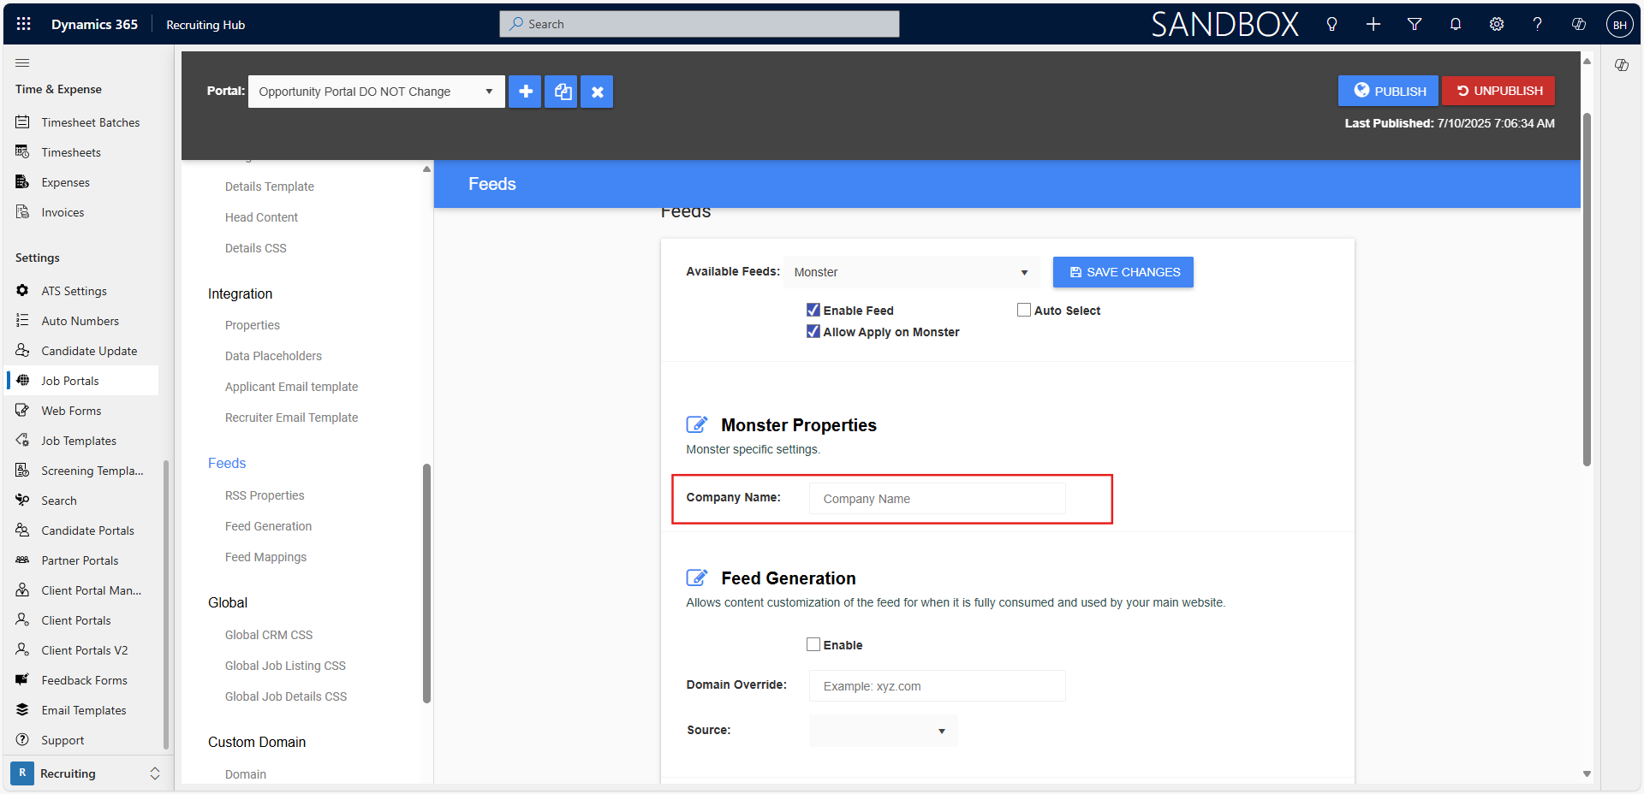Open Auto Numbers in the sidebar
The height and width of the screenshot is (794, 1644).
(x=81, y=321)
